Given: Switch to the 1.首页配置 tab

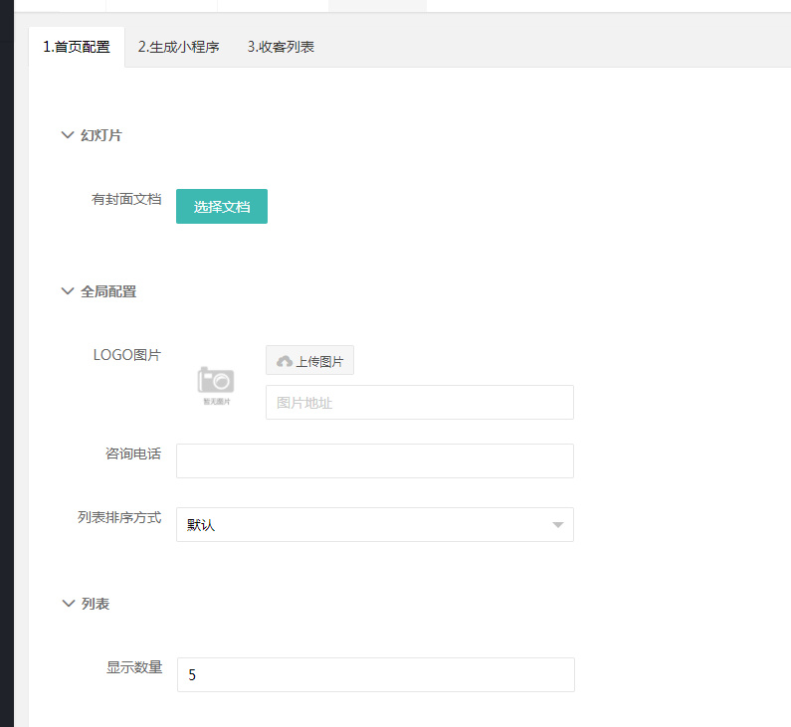Looking at the screenshot, I should (x=77, y=47).
